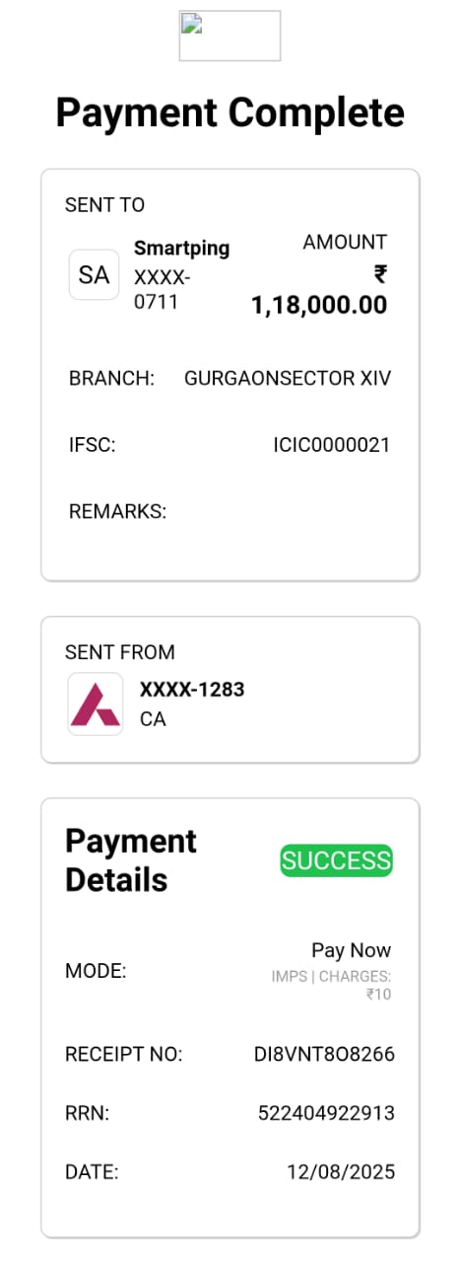Tap the Payment Details section heading

pos(131,860)
